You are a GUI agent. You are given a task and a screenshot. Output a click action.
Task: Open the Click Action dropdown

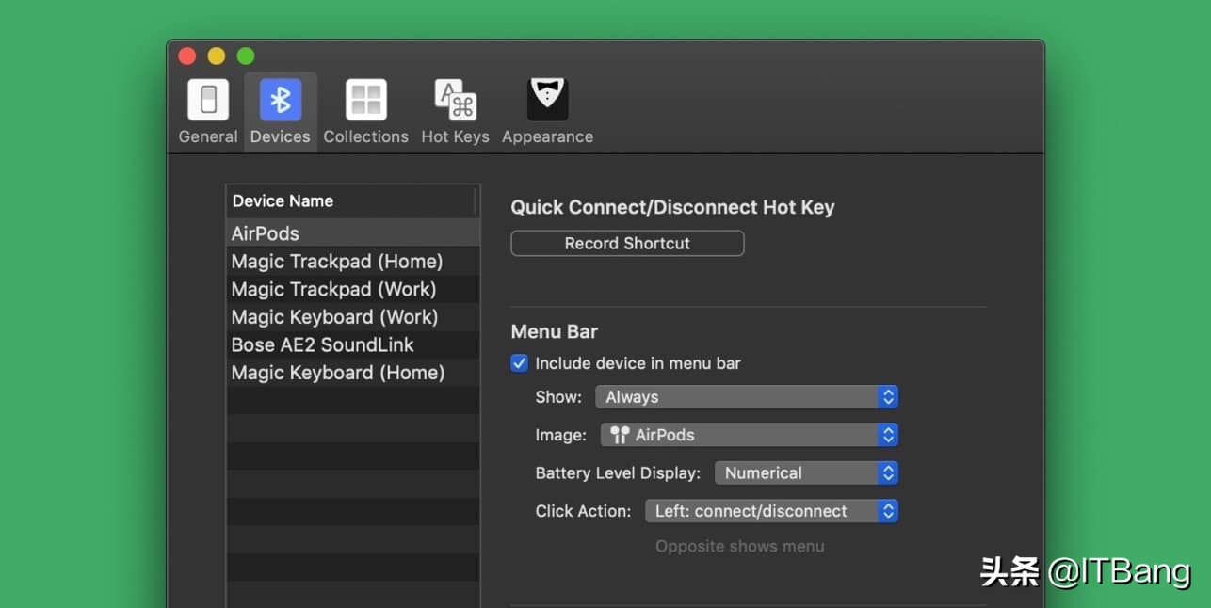click(x=771, y=511)
